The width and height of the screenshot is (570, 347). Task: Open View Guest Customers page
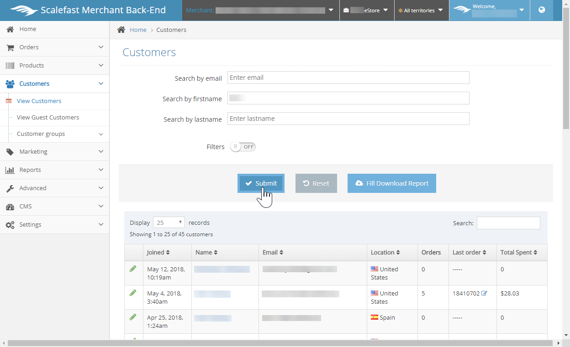point(48,118)
